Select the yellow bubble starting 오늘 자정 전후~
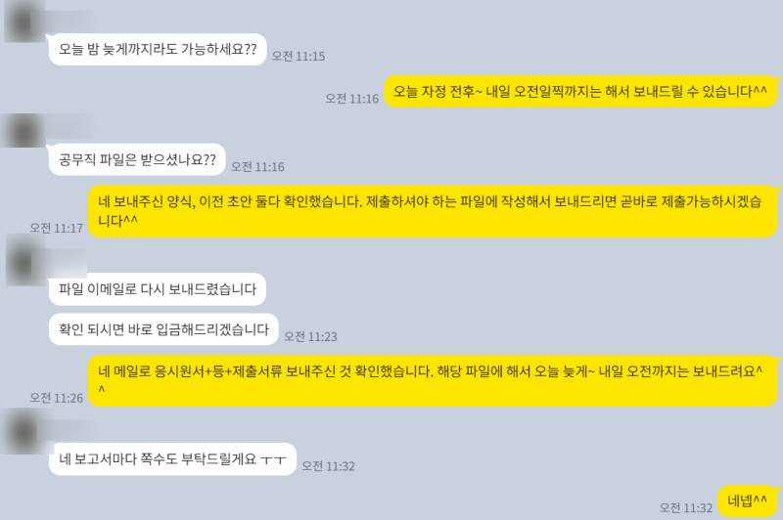This screenshot has height=520, width=783. click(x=580, y=91)
